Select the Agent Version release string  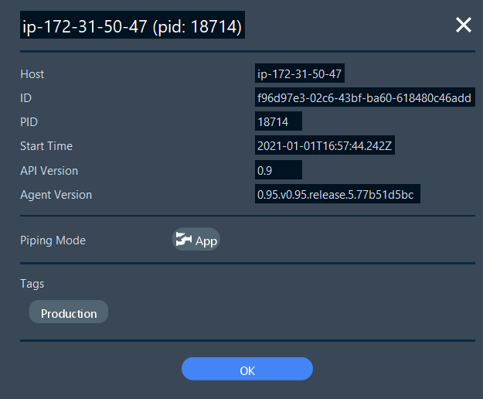338,195
